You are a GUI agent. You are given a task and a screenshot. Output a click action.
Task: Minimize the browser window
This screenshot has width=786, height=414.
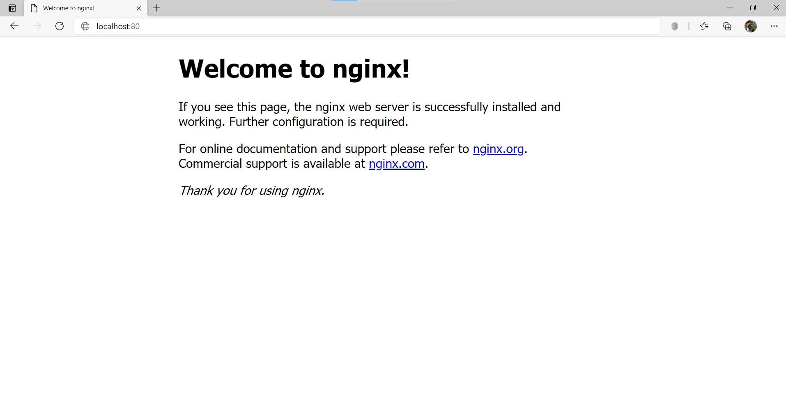click(x=730, y=8)
